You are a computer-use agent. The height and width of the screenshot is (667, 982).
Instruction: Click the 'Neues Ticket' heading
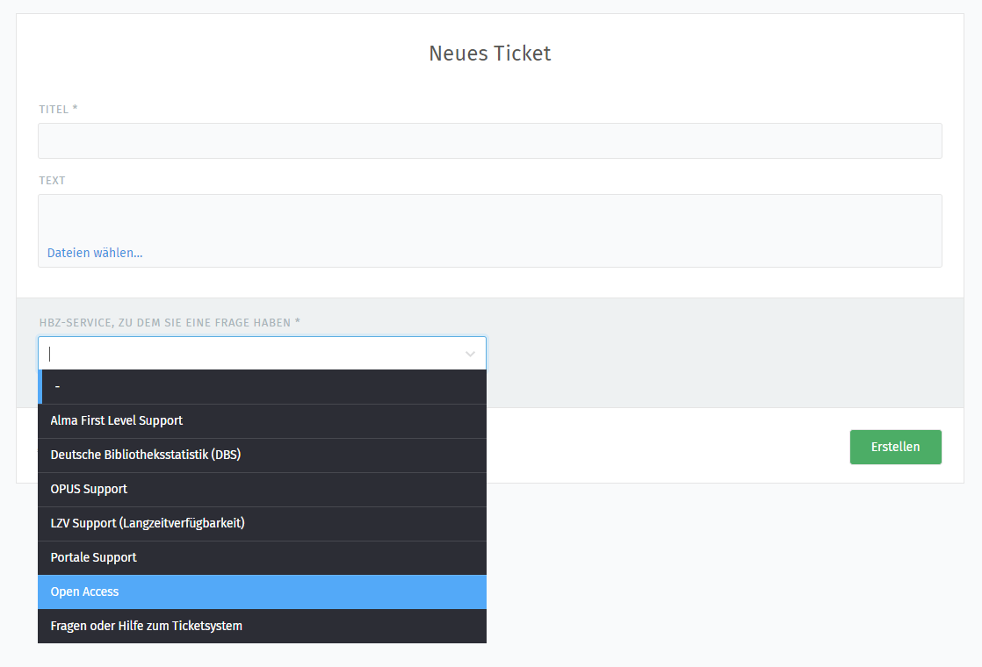[489, 54]
